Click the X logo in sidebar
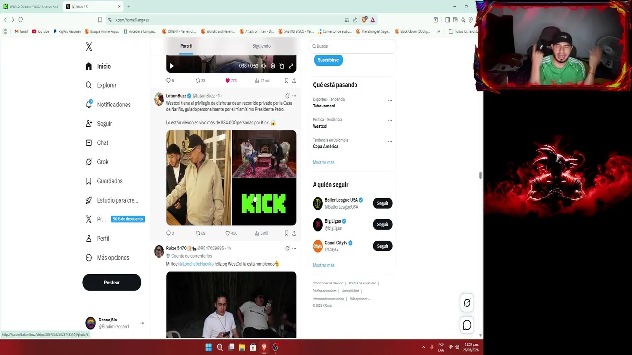632x355 pixels. coord(89,47)
